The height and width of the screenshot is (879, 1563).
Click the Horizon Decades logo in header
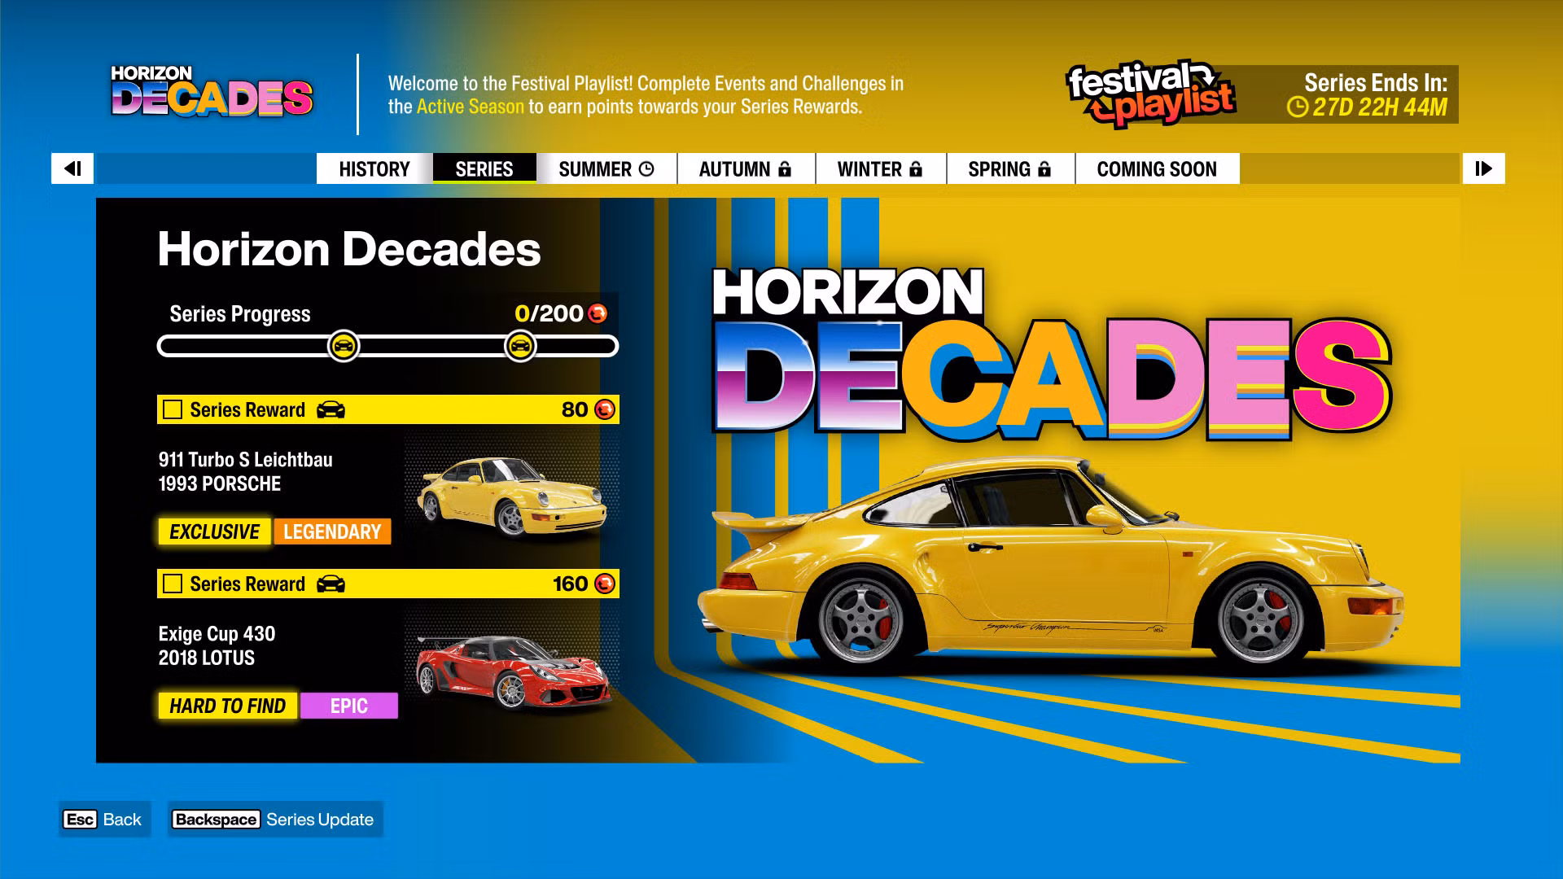point(212,90)
